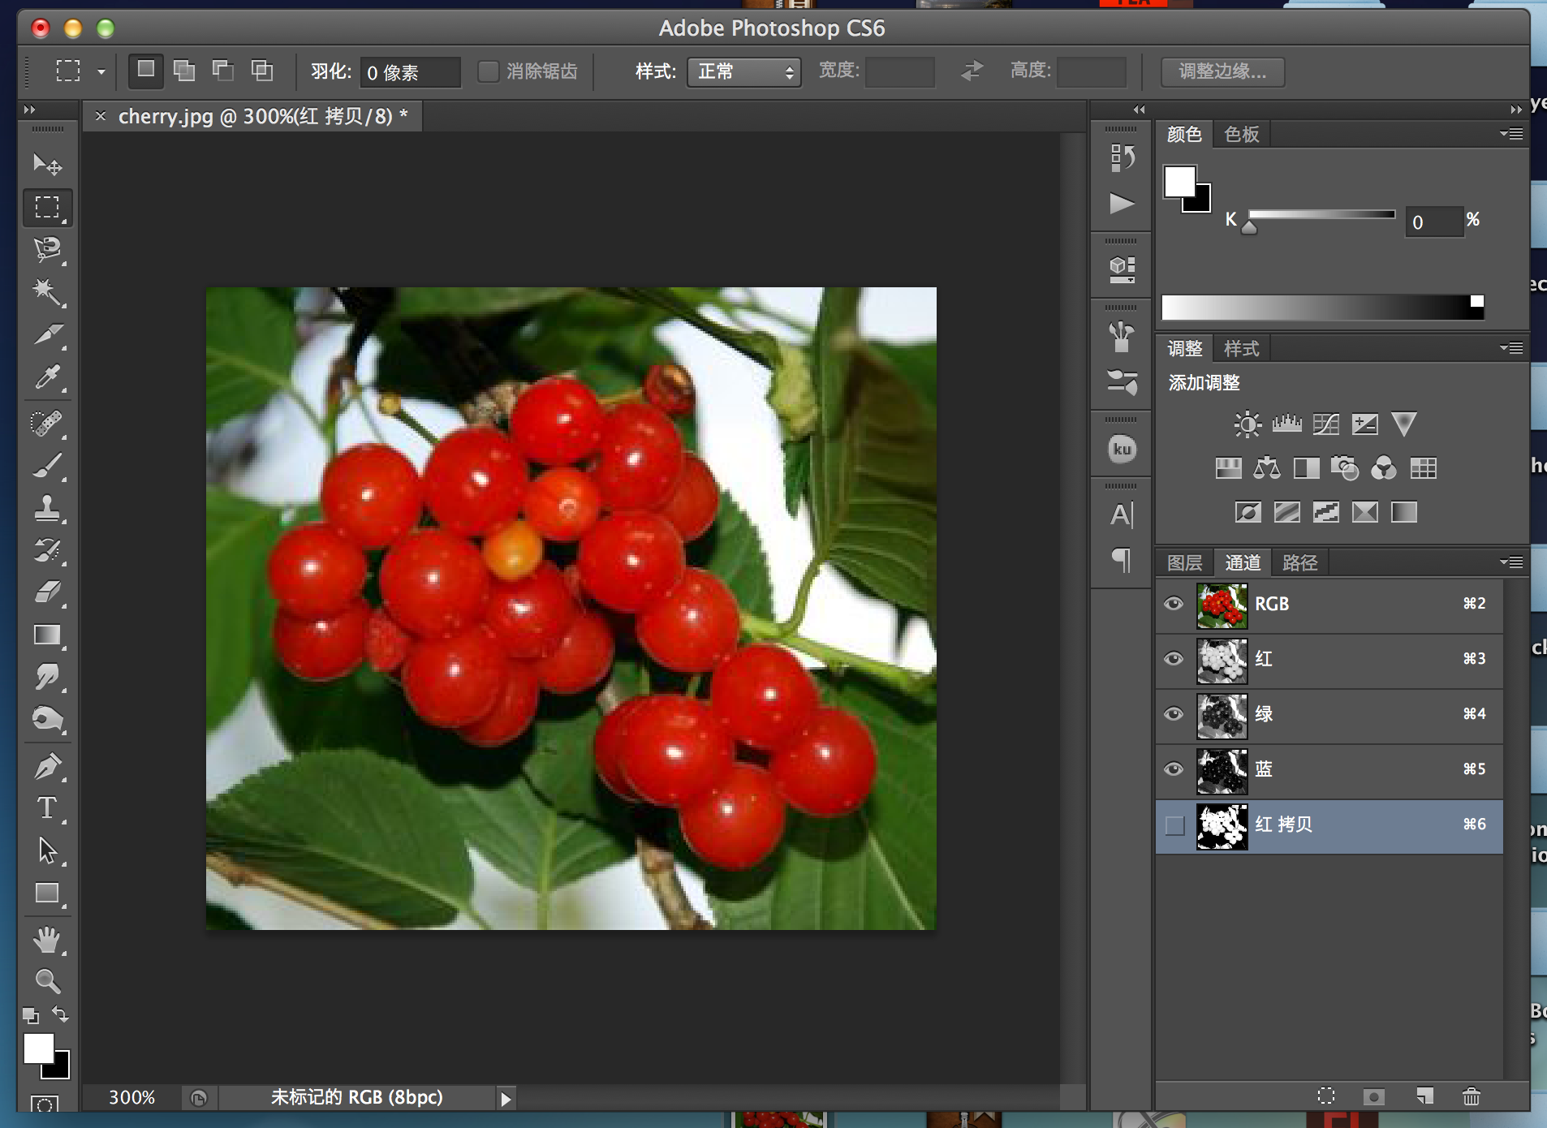Viewport: 1547px width, 1128px height.
Task: Add a Channel Mixer adjustment
Action: coord(1384,468)
